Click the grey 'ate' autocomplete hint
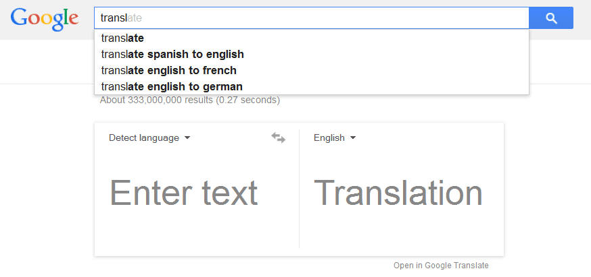The width and height of the screenshot is (591, 277). (x=135, y=18)
